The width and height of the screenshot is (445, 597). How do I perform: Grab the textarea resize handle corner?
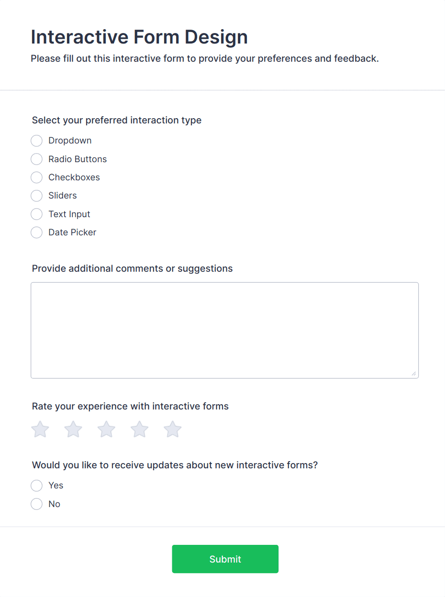414,374
